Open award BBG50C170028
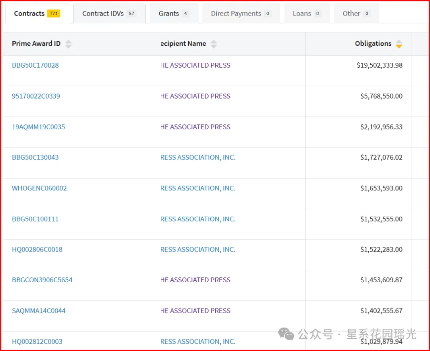 (35, 65)
